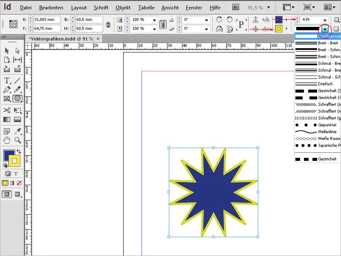Open the Tabelle menu
The image size is (341, 256).
[146, 8]
